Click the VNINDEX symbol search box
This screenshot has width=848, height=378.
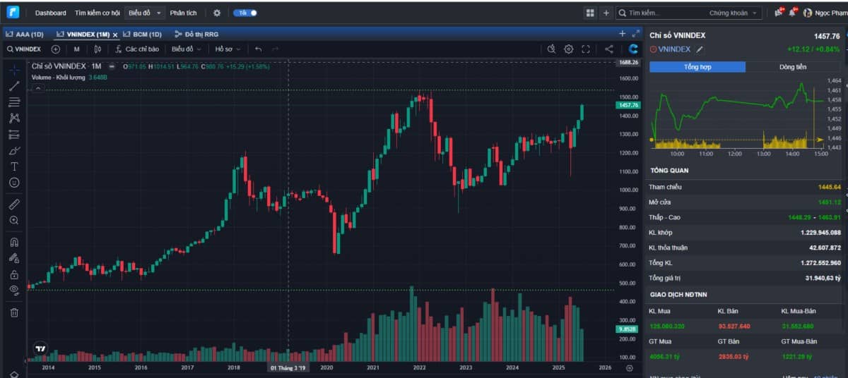[25, 49]
